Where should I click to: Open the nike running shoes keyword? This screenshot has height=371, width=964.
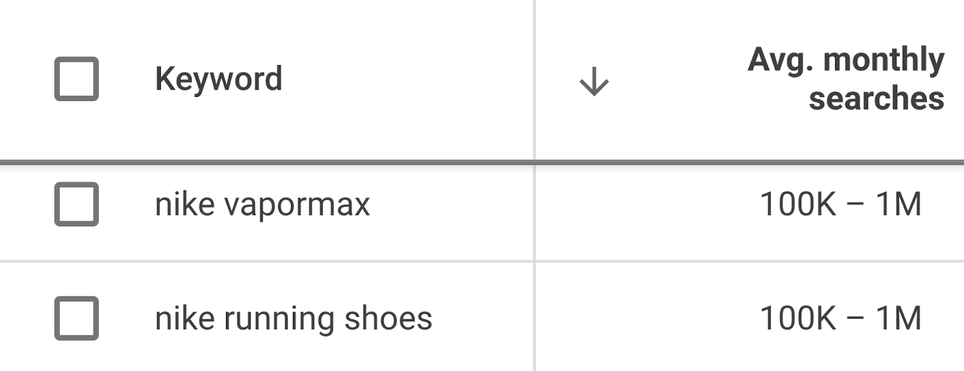tap(293, 318)
